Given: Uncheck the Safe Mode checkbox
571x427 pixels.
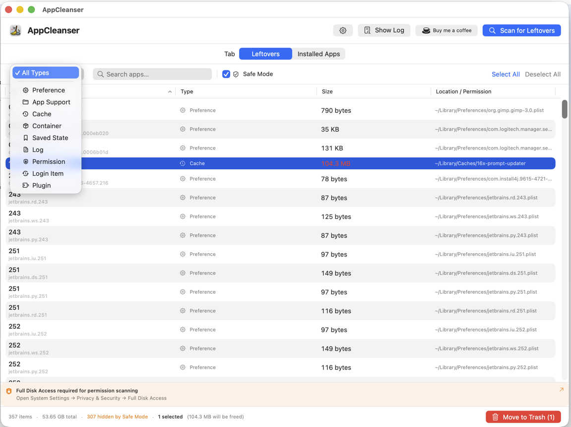Looking at the screenshot, I should (x=226, y=74).
